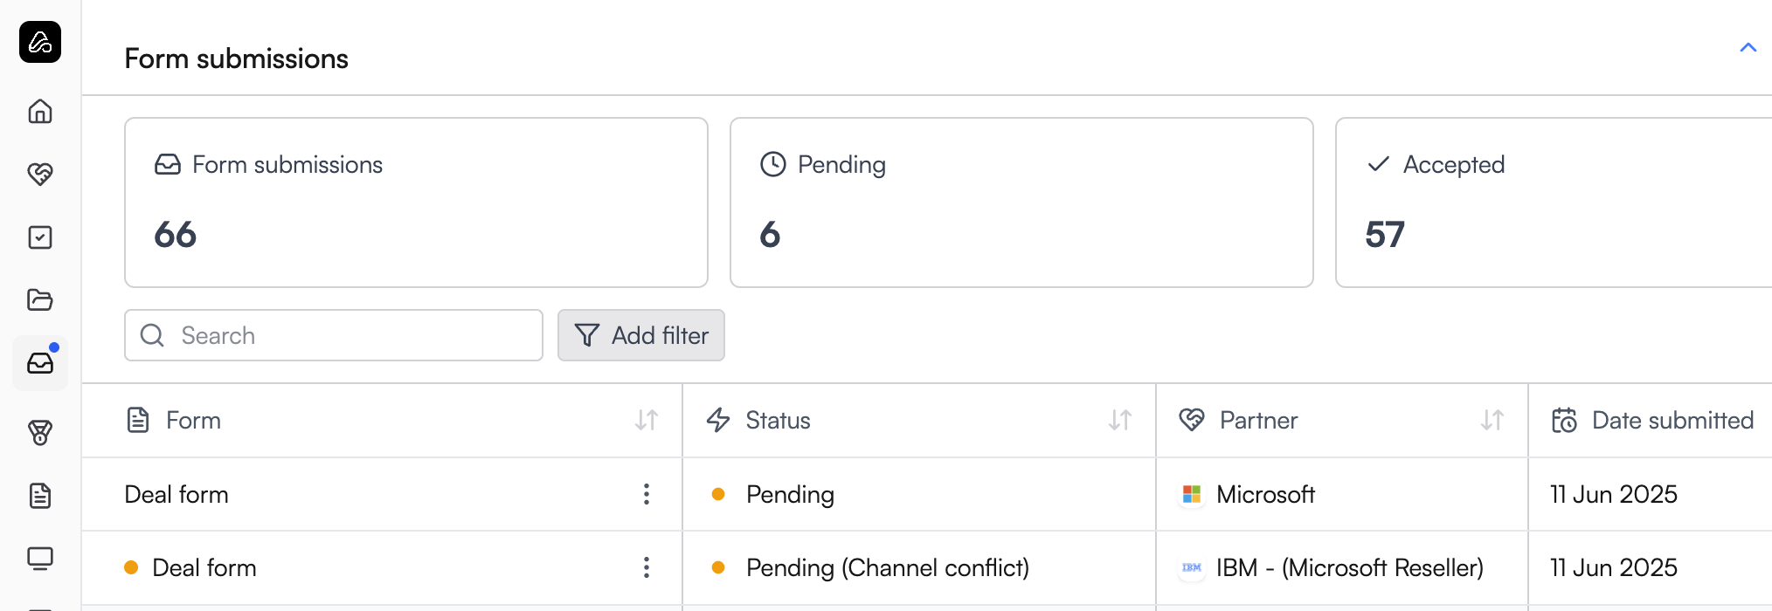Open the three-dot menu on IBM row
1772x611 pixels.
click(x=647, y=567)
